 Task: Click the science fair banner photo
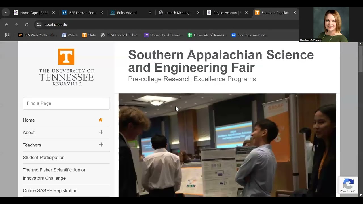tap(227, 145)
